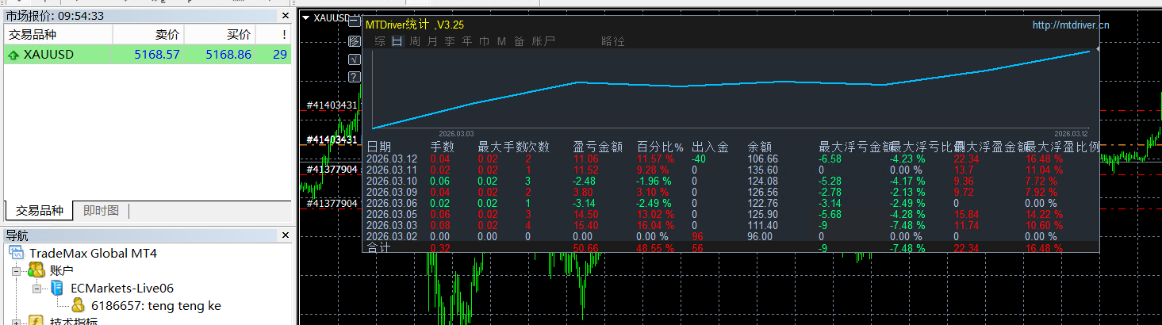The image size is (1162, 325).
Task: Select the 币 symbol statistics tab
Action: point(485,41)
